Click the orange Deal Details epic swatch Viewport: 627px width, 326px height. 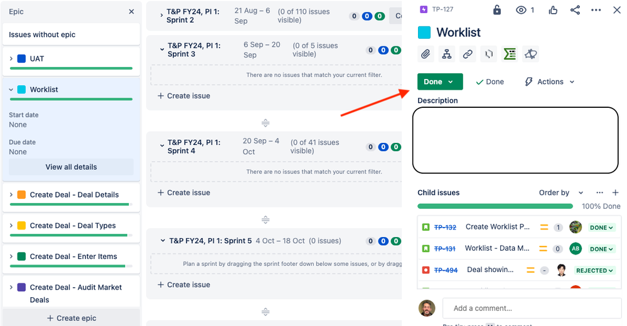pyautogui.click(x=21, y=194)
